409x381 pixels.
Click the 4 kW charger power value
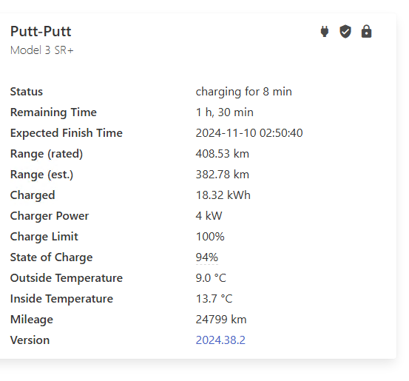pyautogui.click(x=209, y=216)
